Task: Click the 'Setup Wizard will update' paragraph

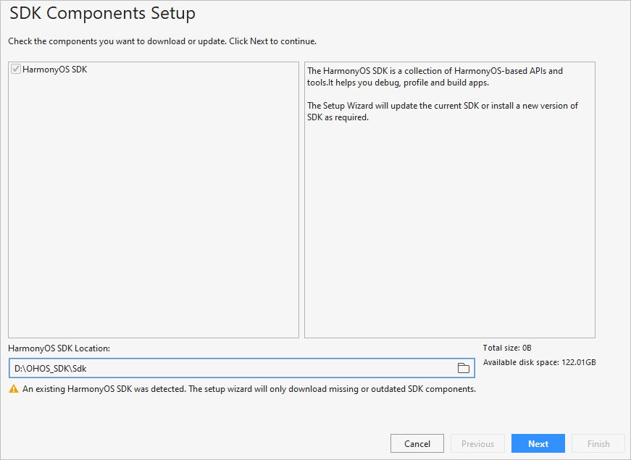Action: 442,112
